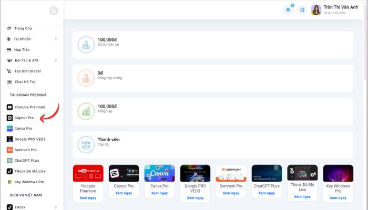Expand the Tiktok service submenu chevron
368x210 pixels.
pyautogui.click(x=56, y=207)
